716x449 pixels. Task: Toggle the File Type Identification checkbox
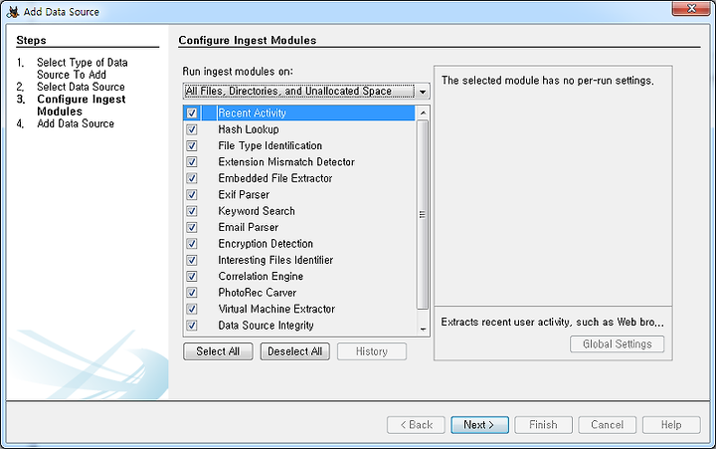[192, 146]
